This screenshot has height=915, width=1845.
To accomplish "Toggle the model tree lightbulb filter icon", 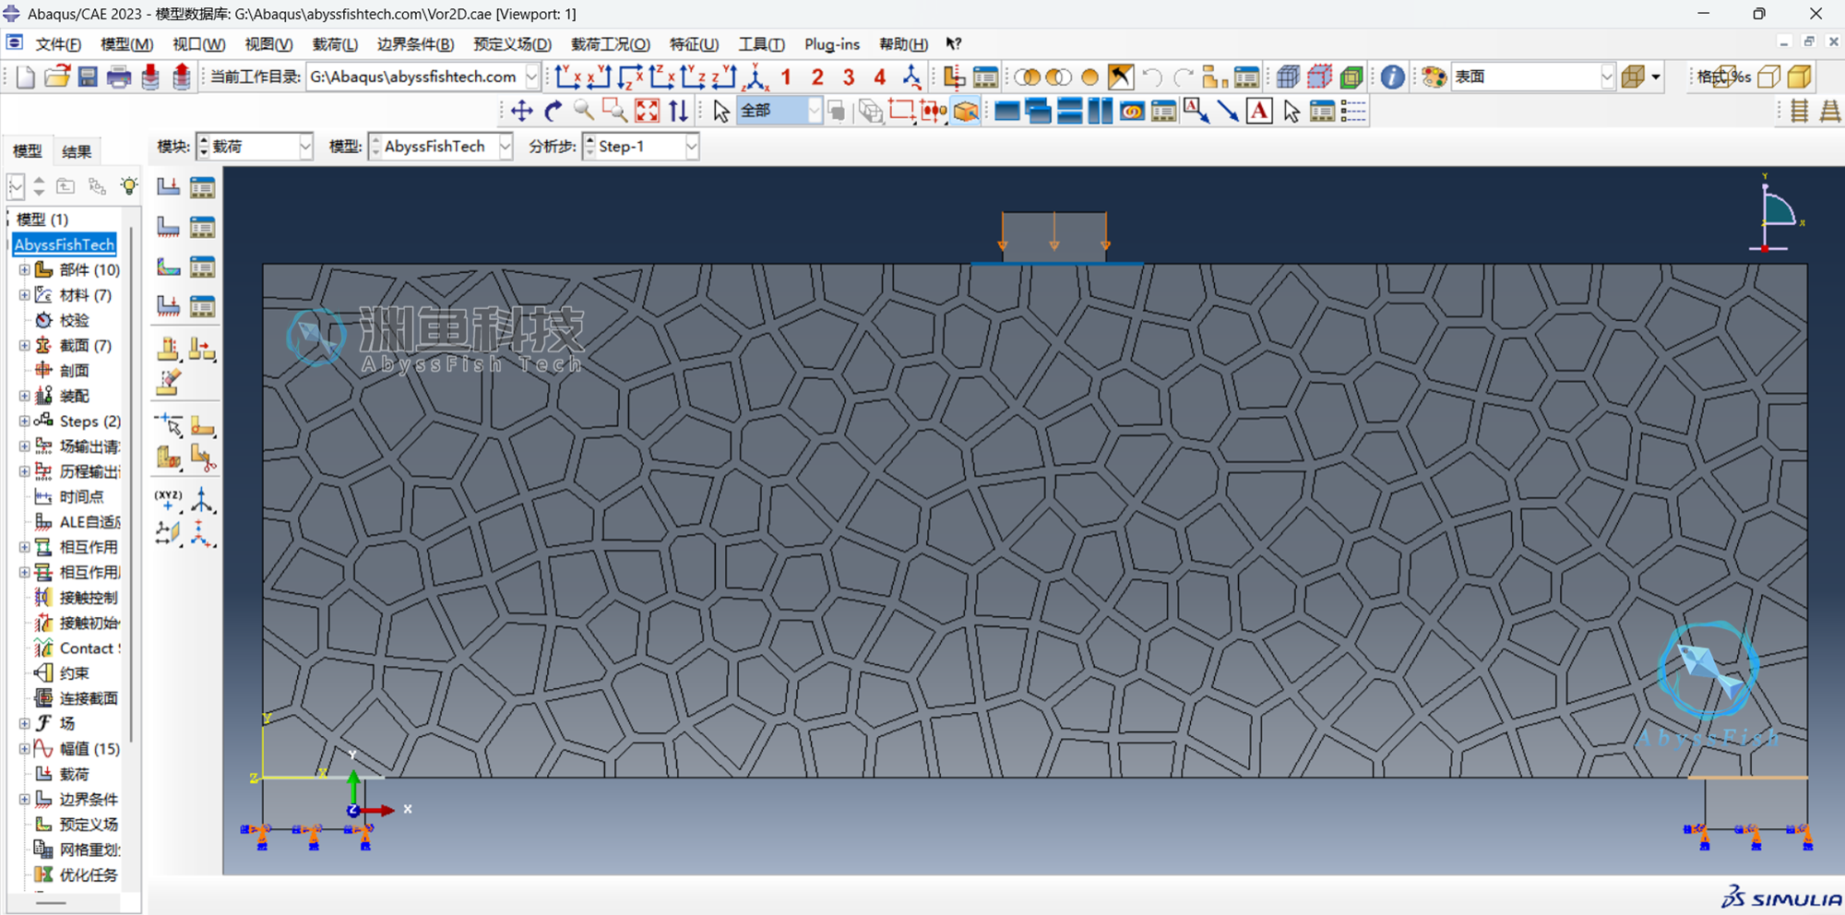I will pyautogui.click(x=129, y=186).
